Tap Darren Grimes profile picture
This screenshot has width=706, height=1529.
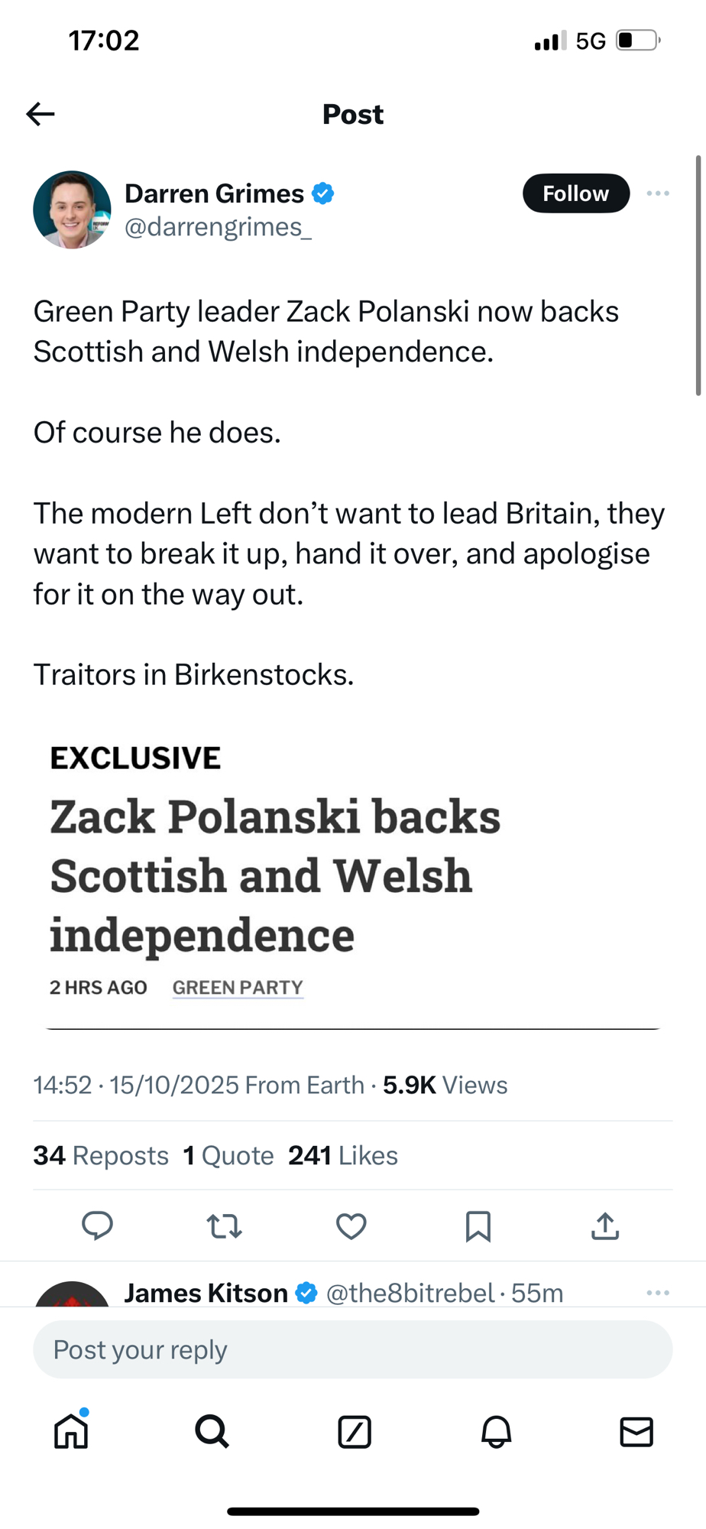coord(72,209)
